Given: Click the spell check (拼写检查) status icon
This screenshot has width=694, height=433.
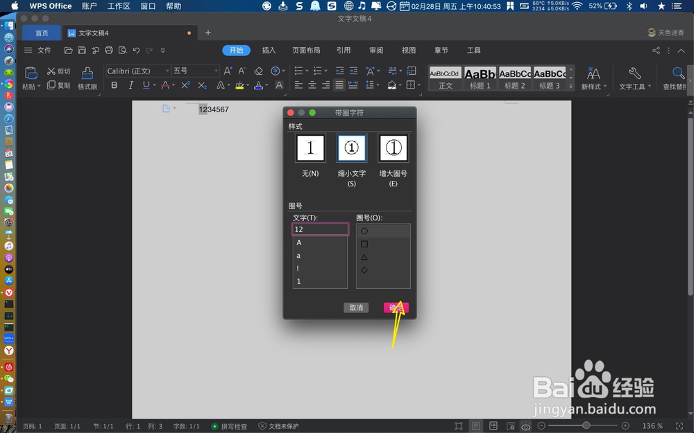Looking at the screenshot, I should point(214,426).
